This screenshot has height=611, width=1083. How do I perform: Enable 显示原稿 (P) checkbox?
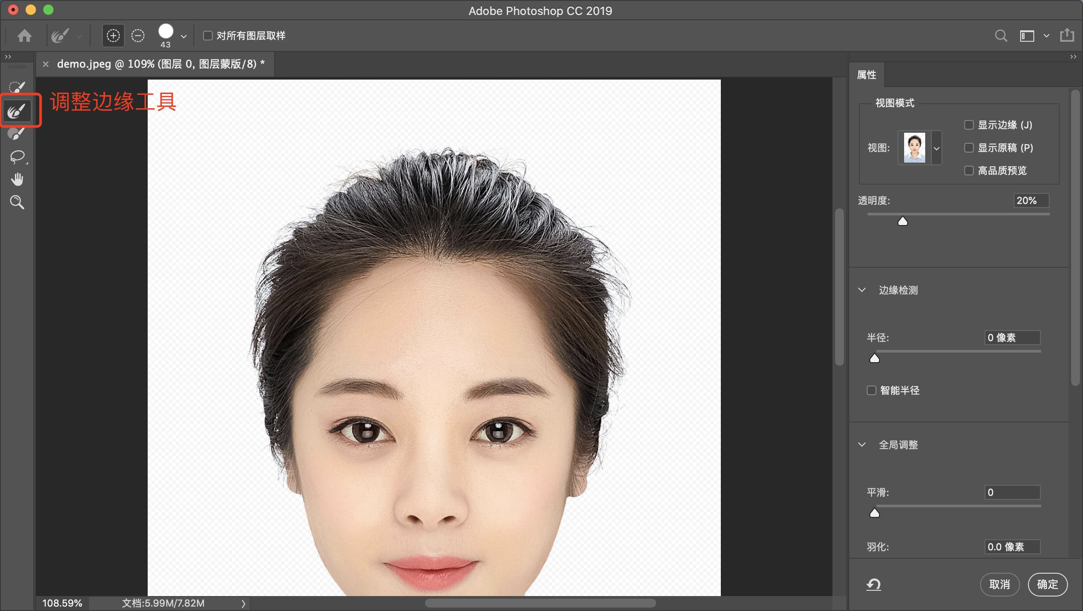[x=969, y=148]
